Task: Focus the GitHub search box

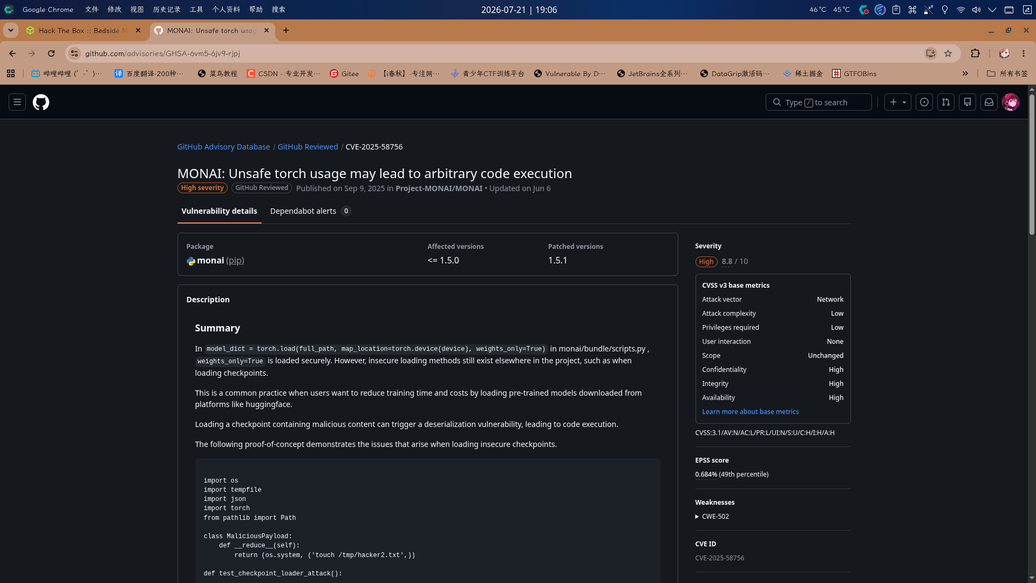Action: click(x=819, y=102)
